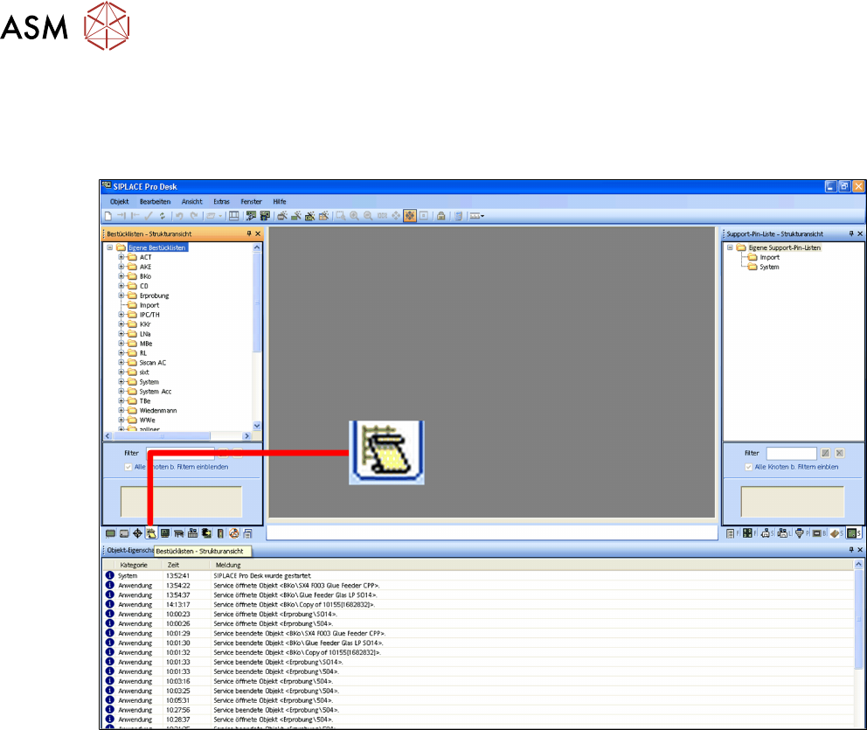Open the toolbar dropdown arrow at far right

tap(482, 216)
